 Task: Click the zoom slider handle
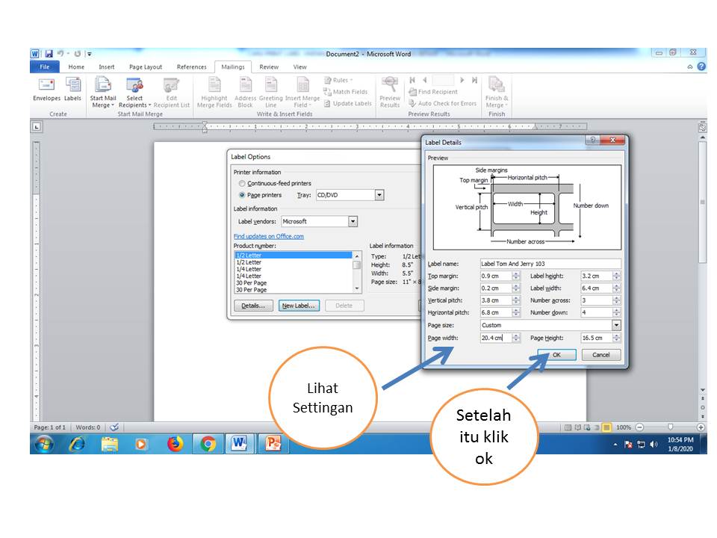(x=671, y=427)
